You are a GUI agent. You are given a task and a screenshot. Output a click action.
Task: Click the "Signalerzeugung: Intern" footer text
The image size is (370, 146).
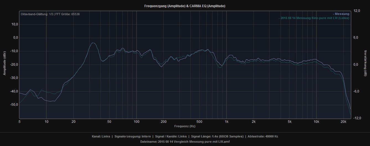click(132, 136)
